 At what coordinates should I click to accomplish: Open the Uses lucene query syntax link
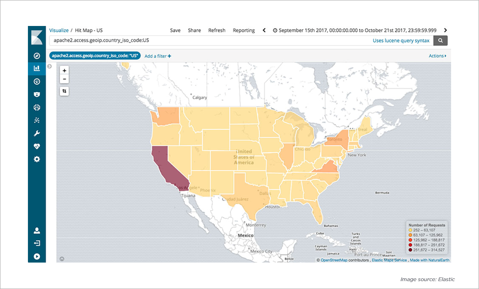click(x=401, y=40)
